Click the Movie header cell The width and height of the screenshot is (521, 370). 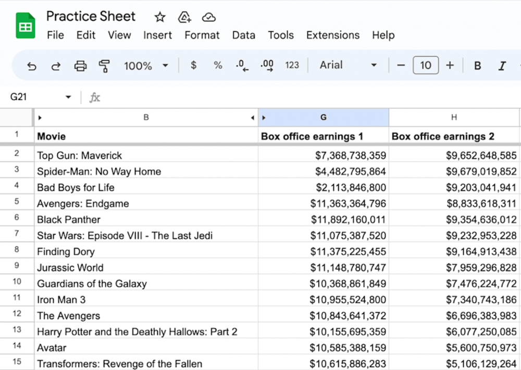pos(146,136)
